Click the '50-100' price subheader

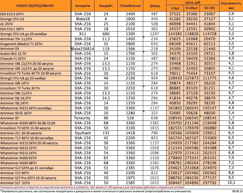[209, 8]
